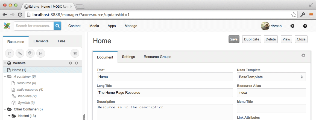Collapse the A container tree node
Screen dimensions: 316x120
5,77
